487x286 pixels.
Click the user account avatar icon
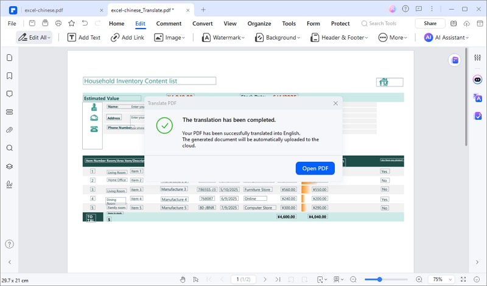[392, 9]
